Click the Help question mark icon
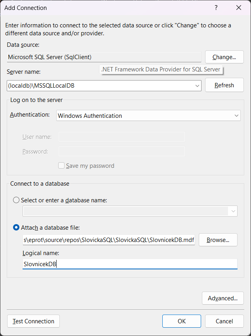The width and height of the screenshot is (251, 336). coord(216,8)
